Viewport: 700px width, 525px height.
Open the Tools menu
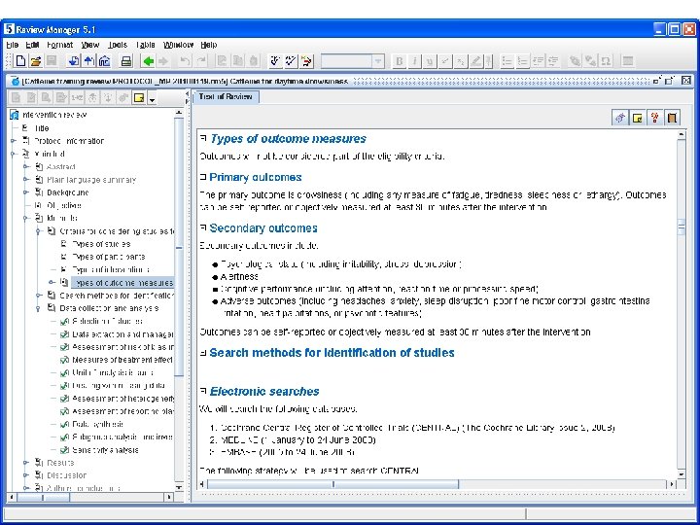(118, 45)
